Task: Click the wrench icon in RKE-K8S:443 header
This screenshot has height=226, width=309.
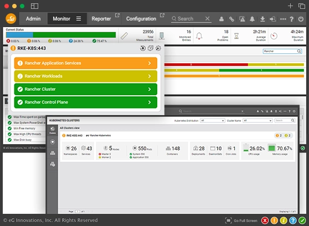Action: (158, 48)
